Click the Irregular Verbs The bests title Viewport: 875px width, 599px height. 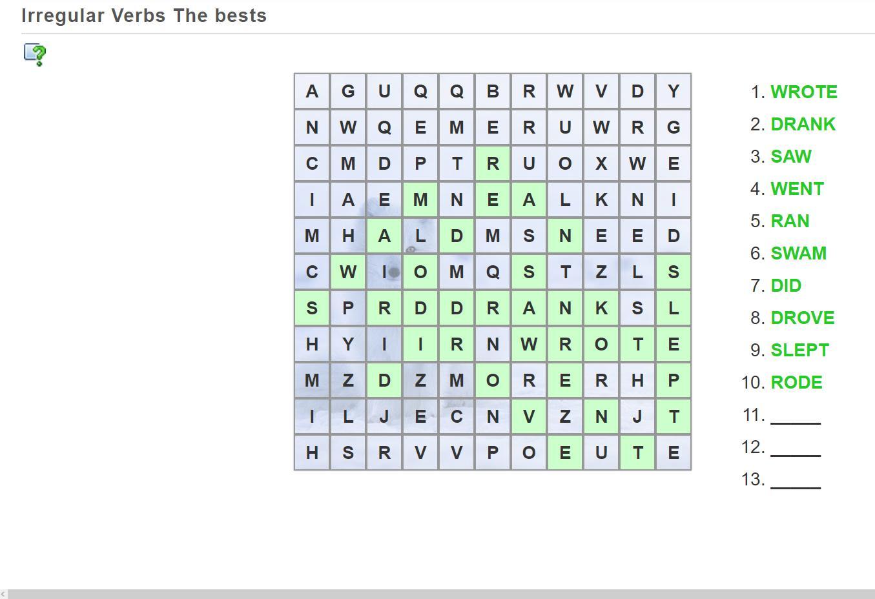[144, 15]
